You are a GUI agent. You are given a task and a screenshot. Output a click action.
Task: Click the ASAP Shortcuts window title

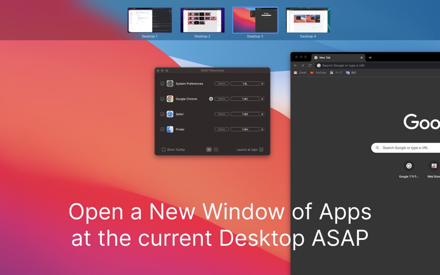pos(212,70)
